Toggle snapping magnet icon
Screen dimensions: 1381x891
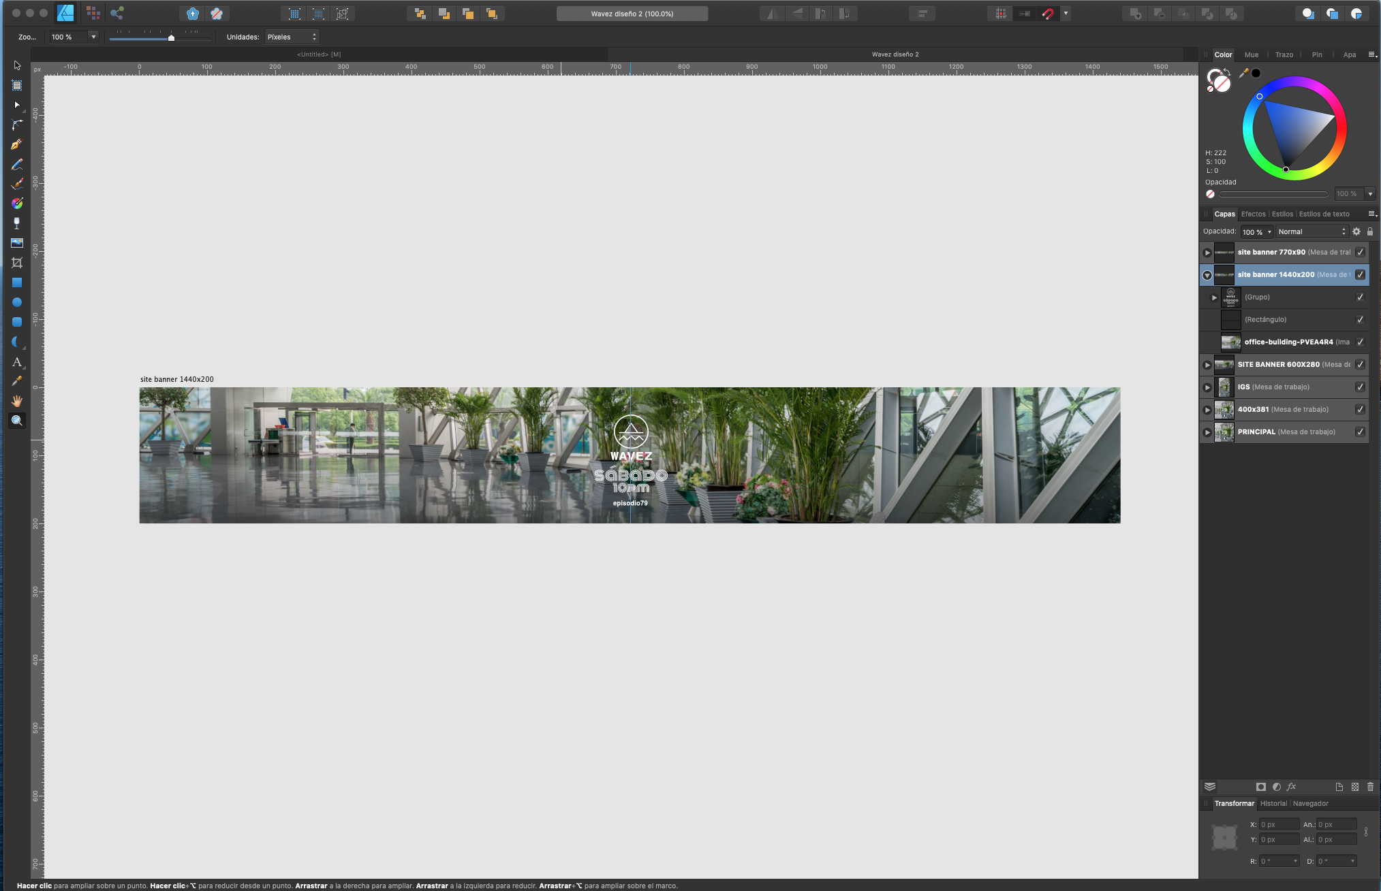click(x=1048, y=14)
